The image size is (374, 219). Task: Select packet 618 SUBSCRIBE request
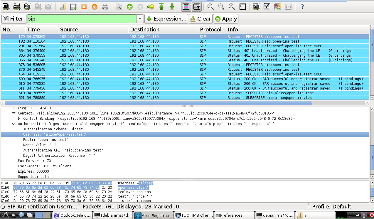click(185, 93)
